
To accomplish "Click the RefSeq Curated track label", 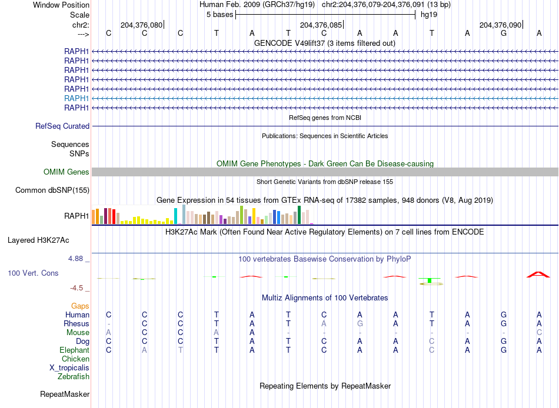I will [x=62, y=126].
